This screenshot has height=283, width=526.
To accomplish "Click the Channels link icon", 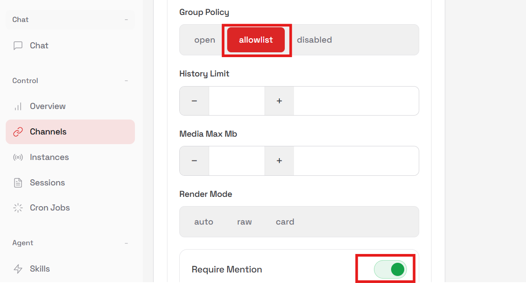I will [x=18, y=132].
